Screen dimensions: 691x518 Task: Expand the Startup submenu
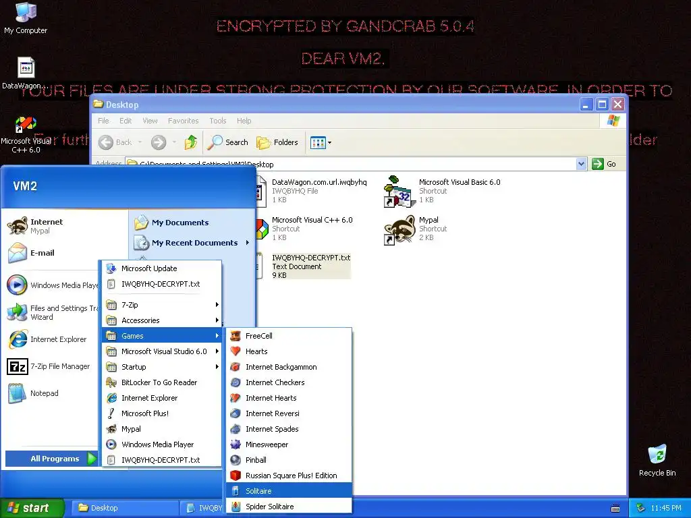tap(162, 367)
